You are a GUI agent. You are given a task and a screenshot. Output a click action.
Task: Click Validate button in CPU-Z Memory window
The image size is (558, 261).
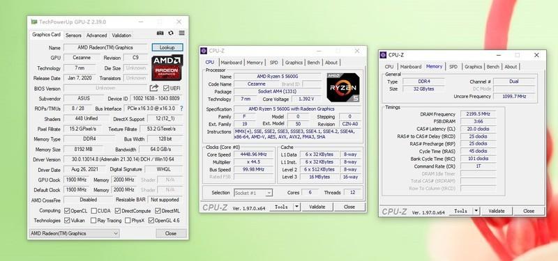tap(497, 211)
